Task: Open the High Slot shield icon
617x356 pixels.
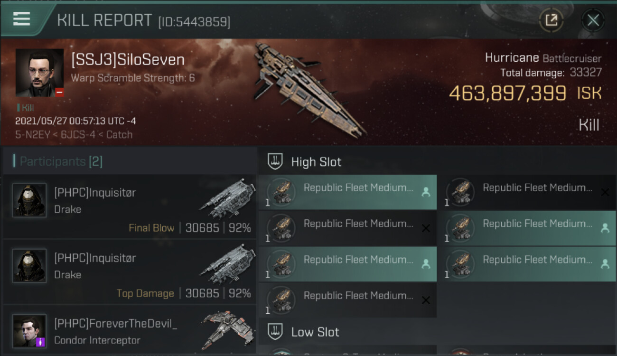Action: 275,161
